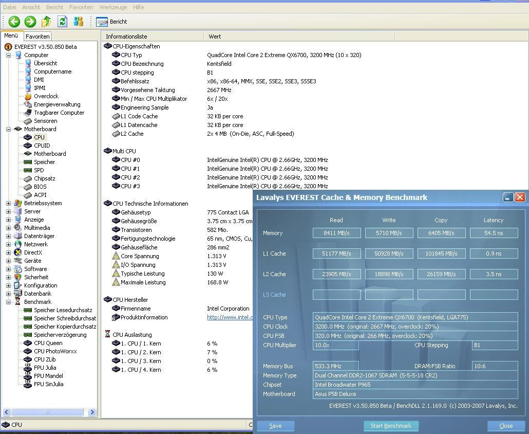Open the Overclock tree entry
The width and height of the screenshot is (529, 434).
click(x=46, y=96)
